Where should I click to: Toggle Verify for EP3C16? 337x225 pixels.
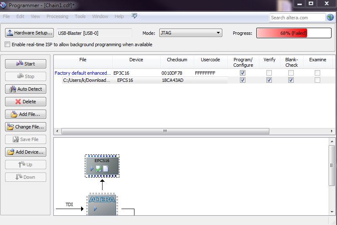(x=269, y=73)
